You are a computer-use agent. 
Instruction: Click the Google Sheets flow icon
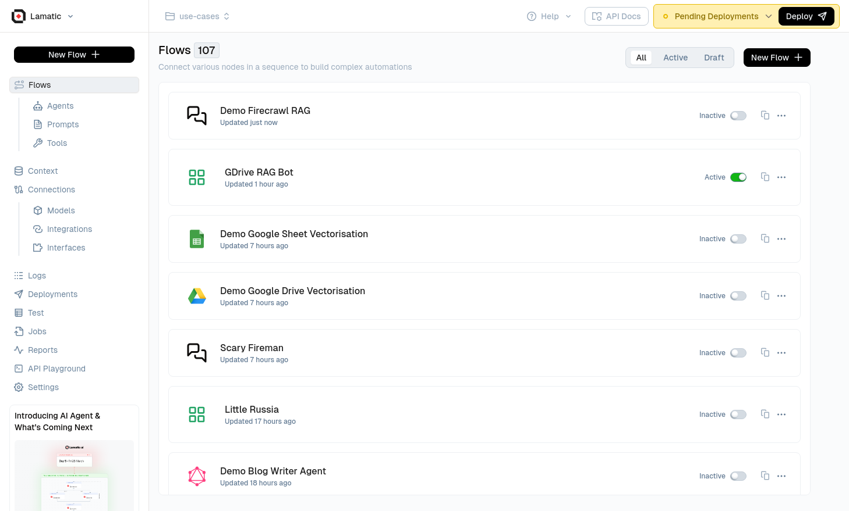(197, 239)
